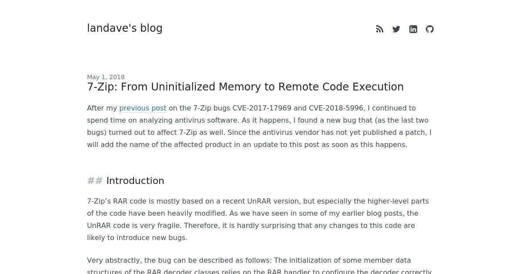Click the landave's blog site title
The height and width of the screenshot is (274, 522).
(x=125, y=28)
